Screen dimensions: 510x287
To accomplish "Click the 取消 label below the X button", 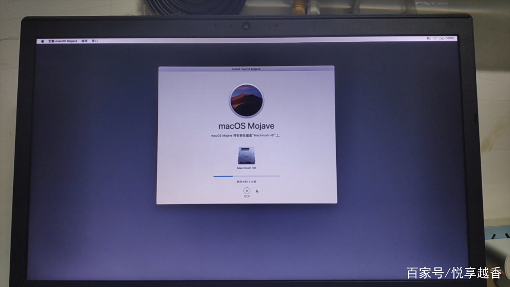I will [x=247, y=197].
